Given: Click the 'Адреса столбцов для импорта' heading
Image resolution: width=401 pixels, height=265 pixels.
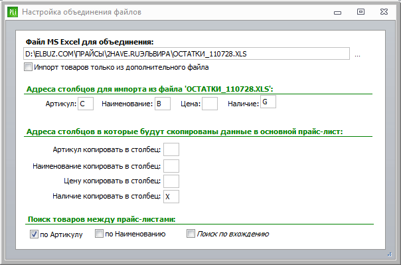Looking at the screenshot, I should tap(150, 89).
